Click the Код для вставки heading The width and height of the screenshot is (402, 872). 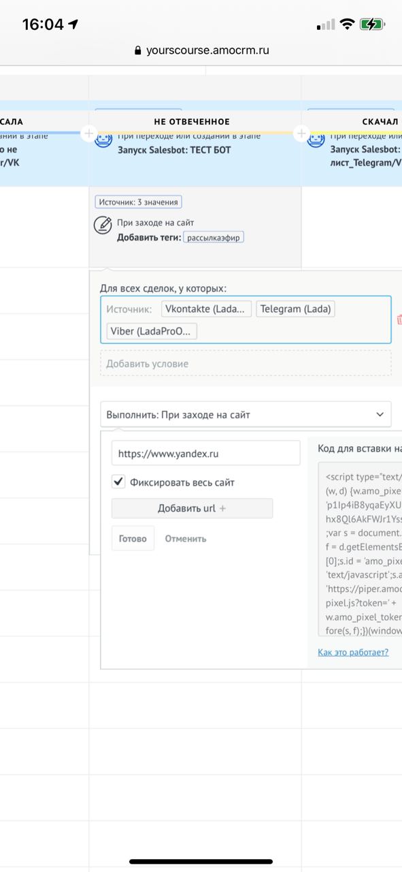click(360, 448)
